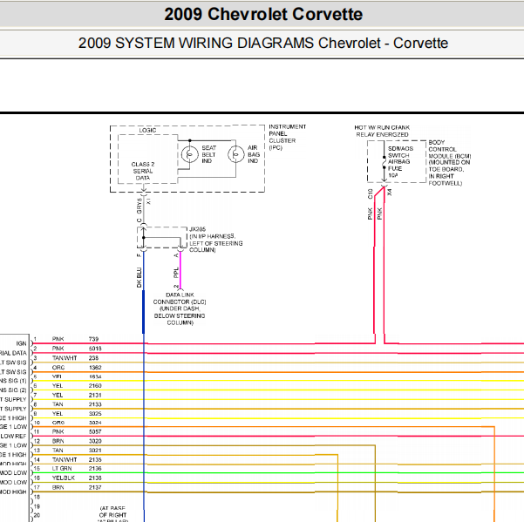Click the 'SEAT BELT IND' label

[x=209, y=154]
